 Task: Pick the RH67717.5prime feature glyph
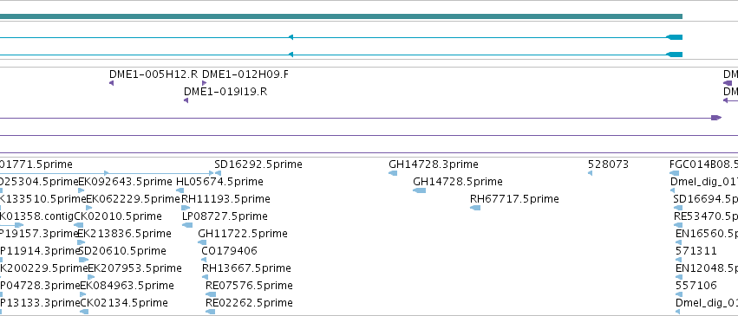pyautogui.click(x=475, y=208)
